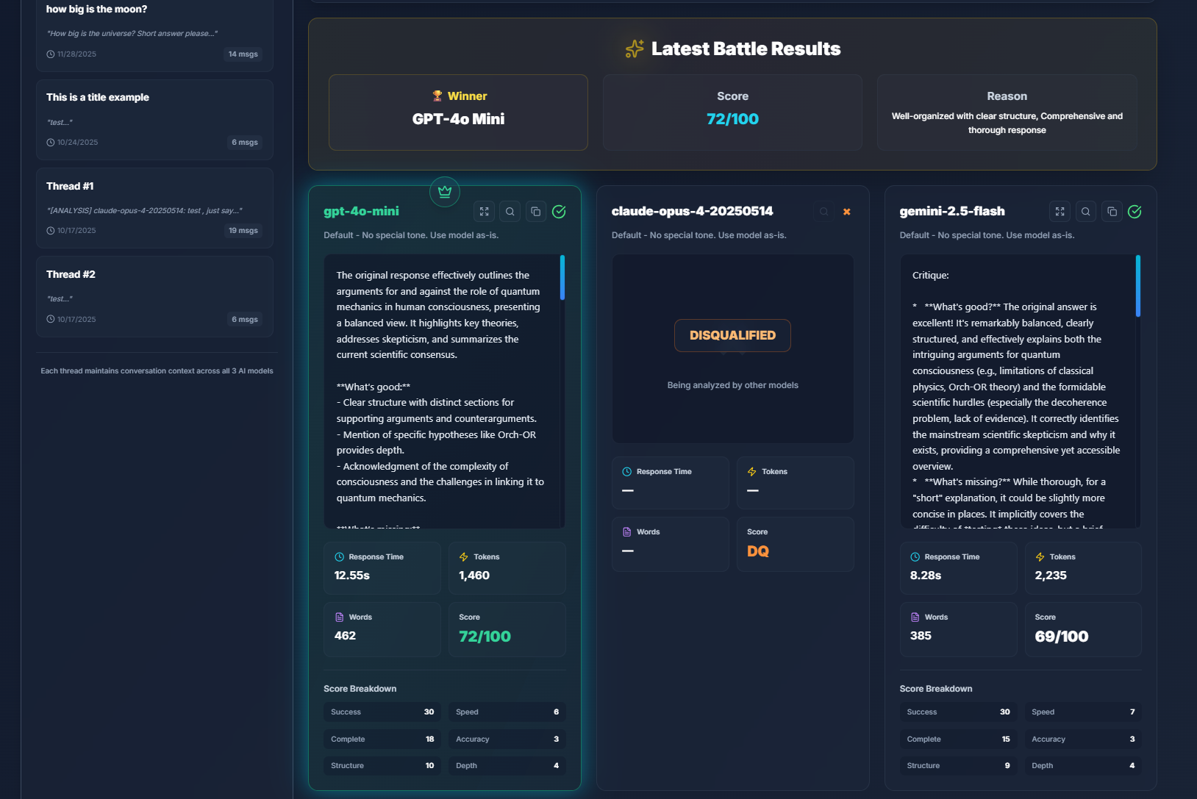Click the orange X status on claude-opus card
This screenshot has height=799, width=1197.
click(x=847, y=211)
